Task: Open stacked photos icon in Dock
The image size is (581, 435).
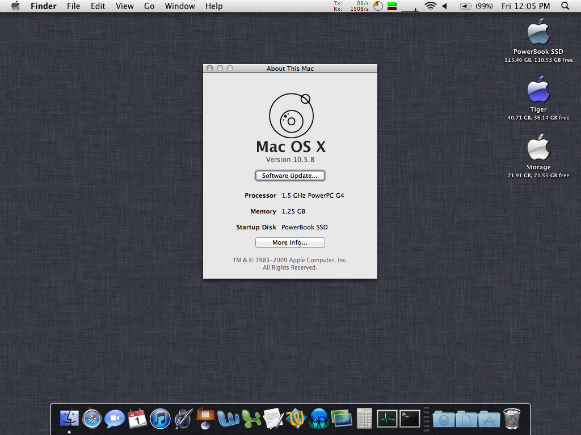Action: pos(342,419)
